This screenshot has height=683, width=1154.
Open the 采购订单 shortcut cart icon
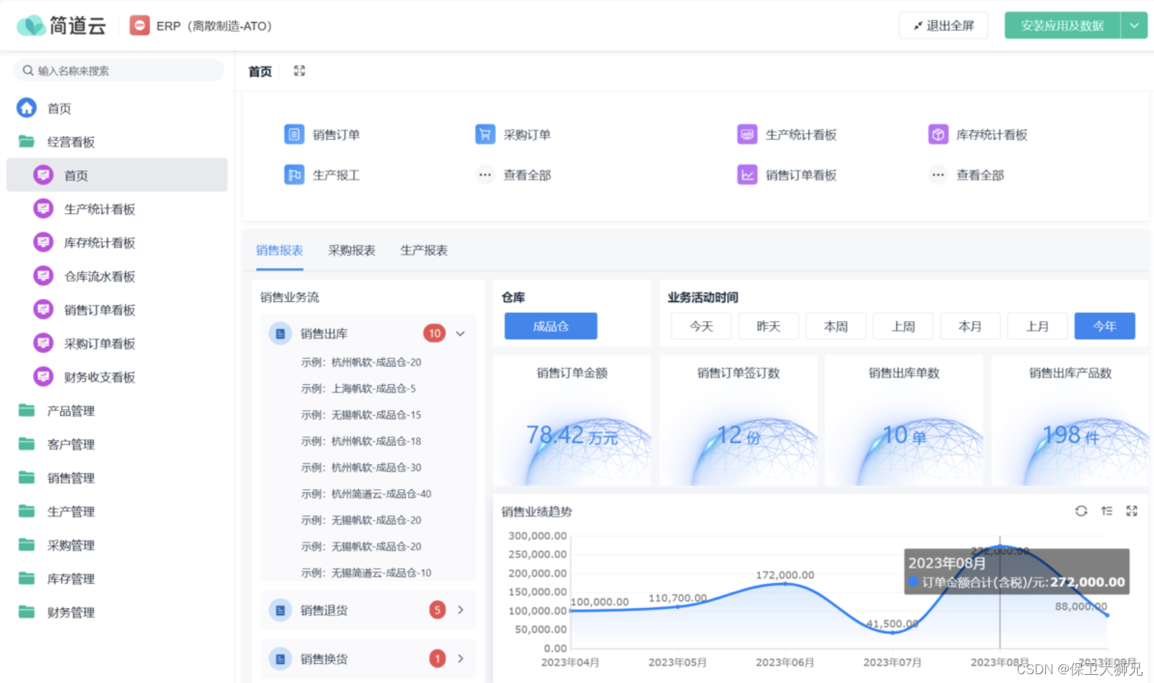coord(485,134)
